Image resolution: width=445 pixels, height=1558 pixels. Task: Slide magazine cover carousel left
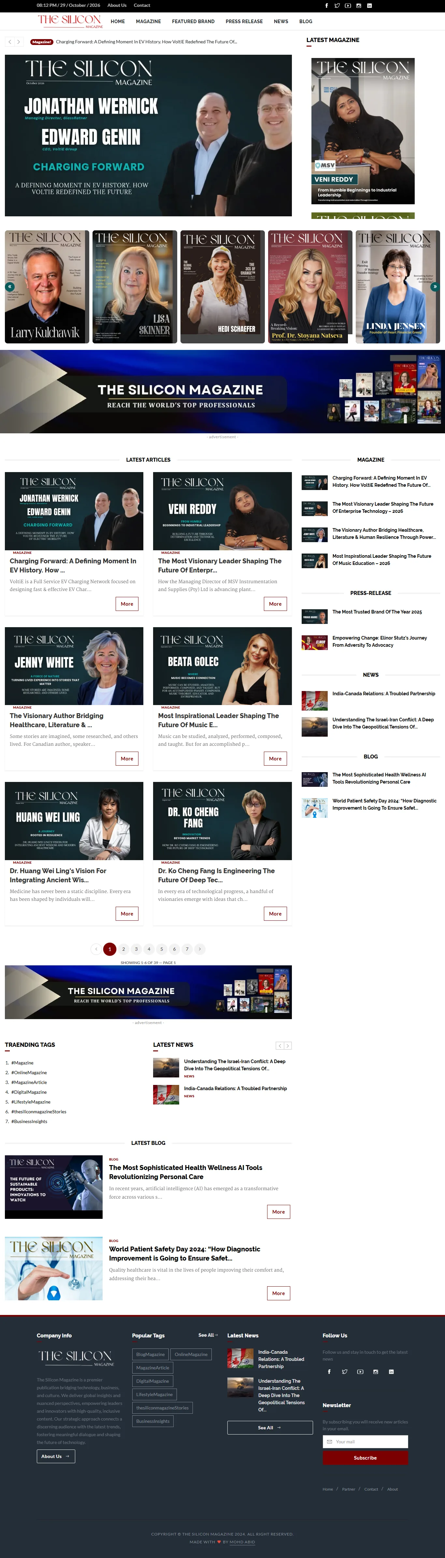[9, 287]
